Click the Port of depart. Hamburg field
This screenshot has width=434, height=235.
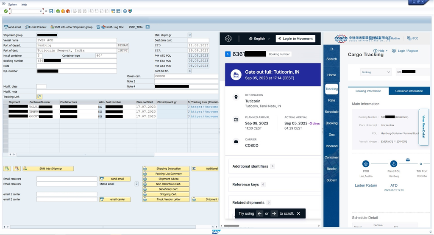(77, 45)
